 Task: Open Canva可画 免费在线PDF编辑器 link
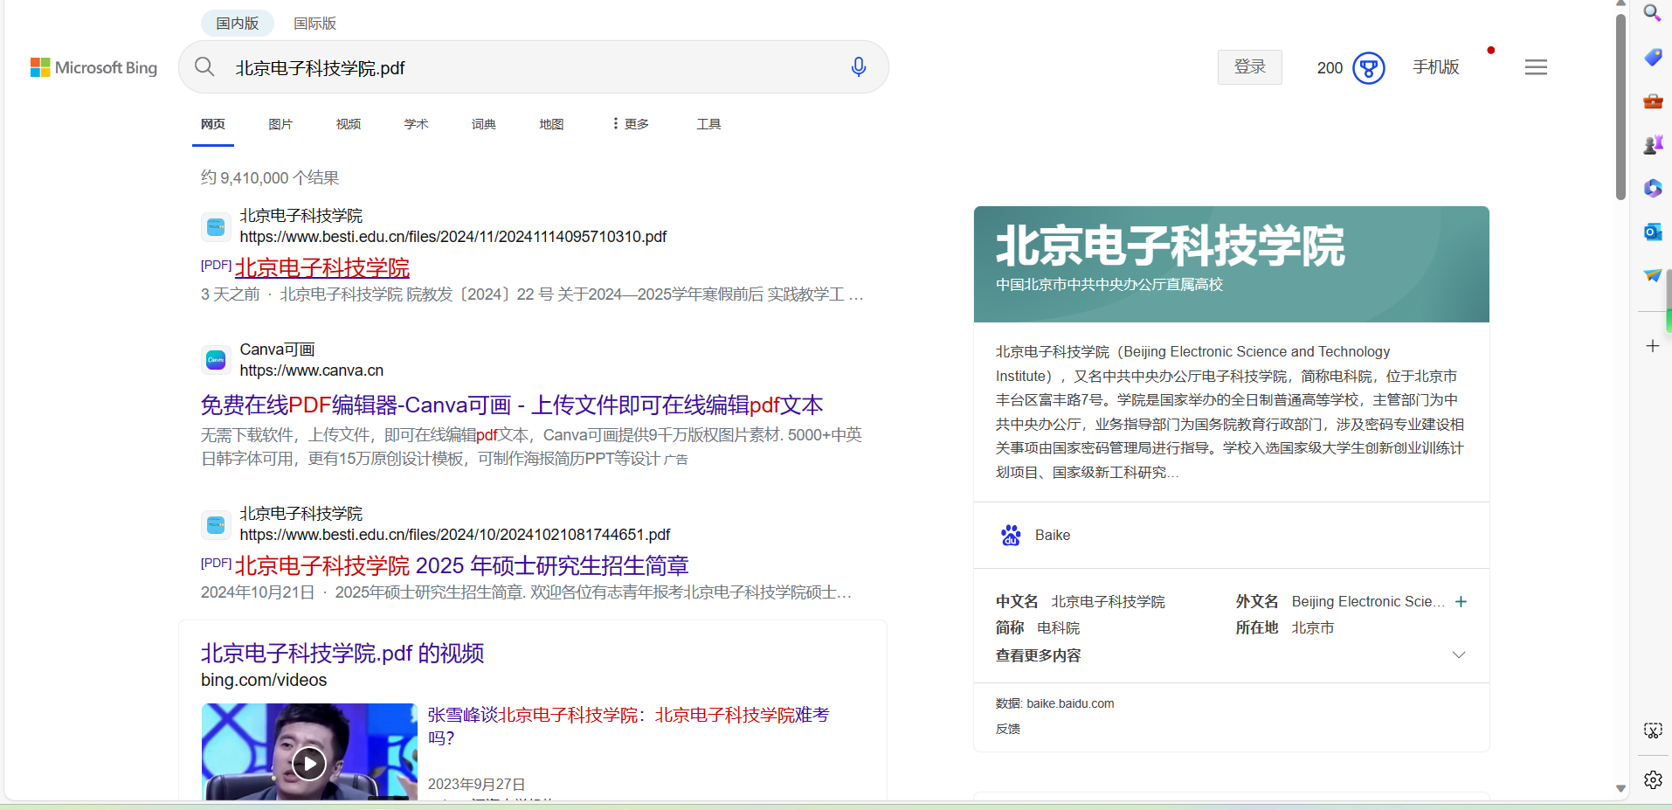click(x=512, y=405)
